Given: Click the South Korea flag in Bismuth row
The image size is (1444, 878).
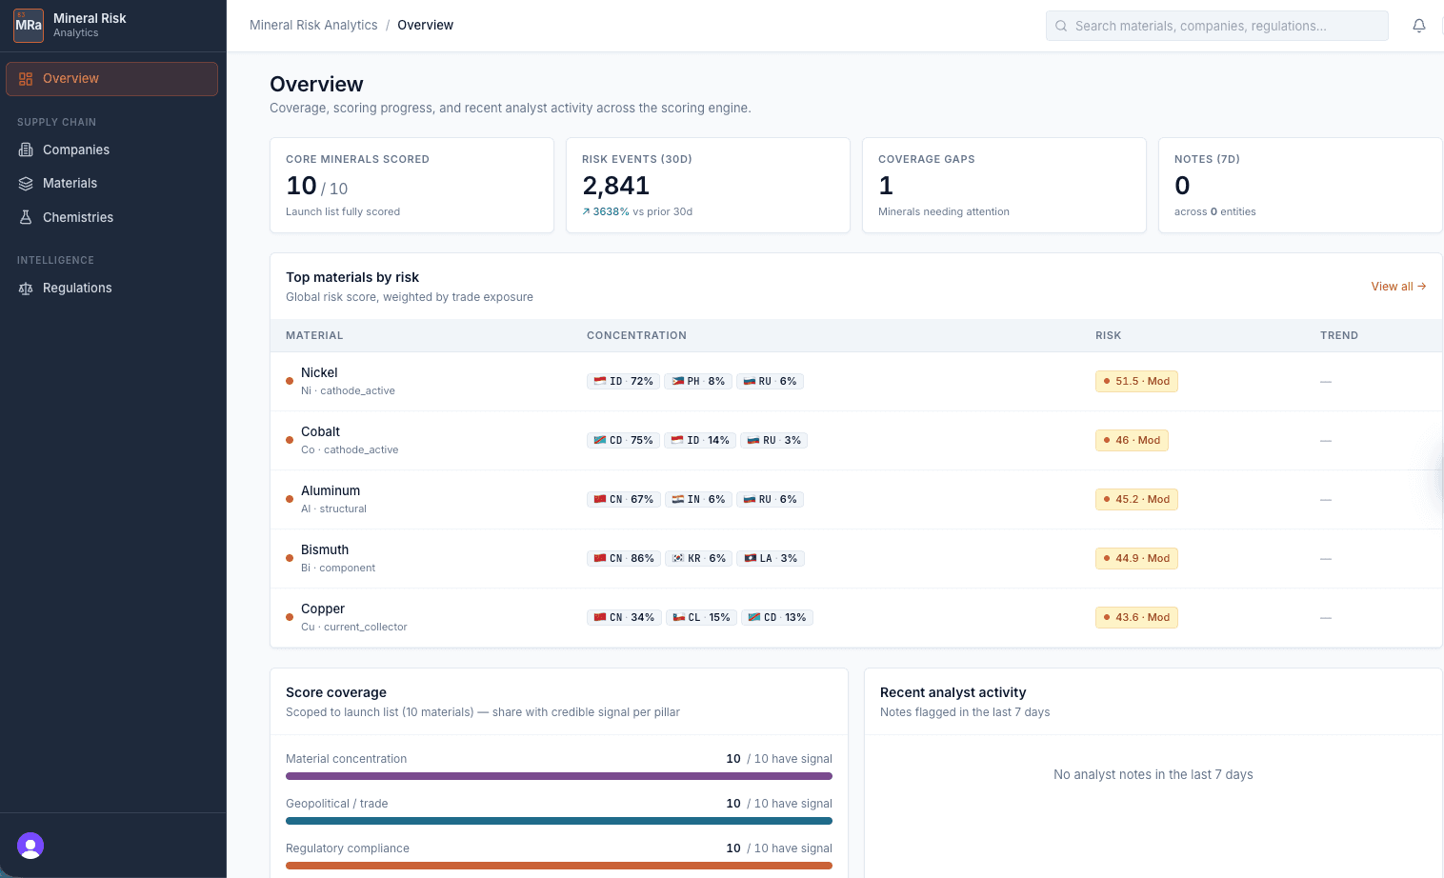Looking at the screenshot, I should 678,558.
